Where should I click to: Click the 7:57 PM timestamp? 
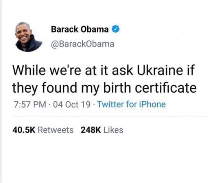30,105
